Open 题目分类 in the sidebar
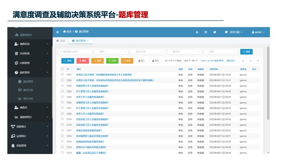 [x=28, y=90]
